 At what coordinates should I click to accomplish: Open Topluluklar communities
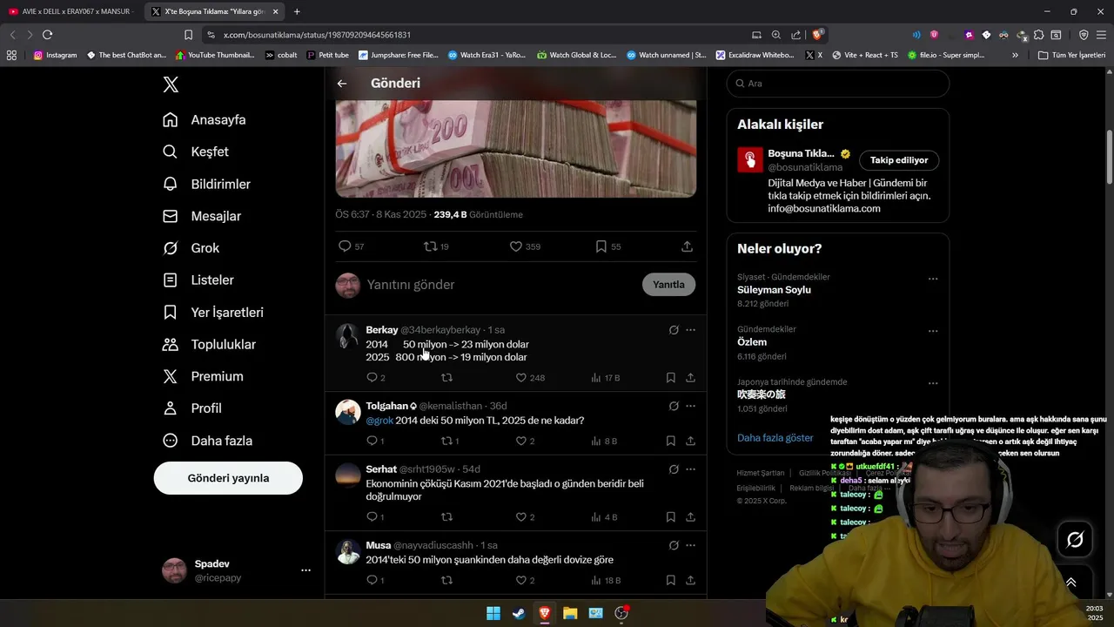coord(209,345)
